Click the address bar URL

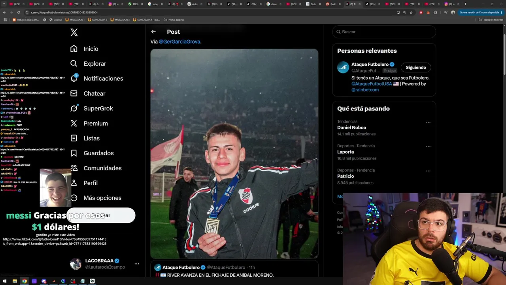click(64, 12)
